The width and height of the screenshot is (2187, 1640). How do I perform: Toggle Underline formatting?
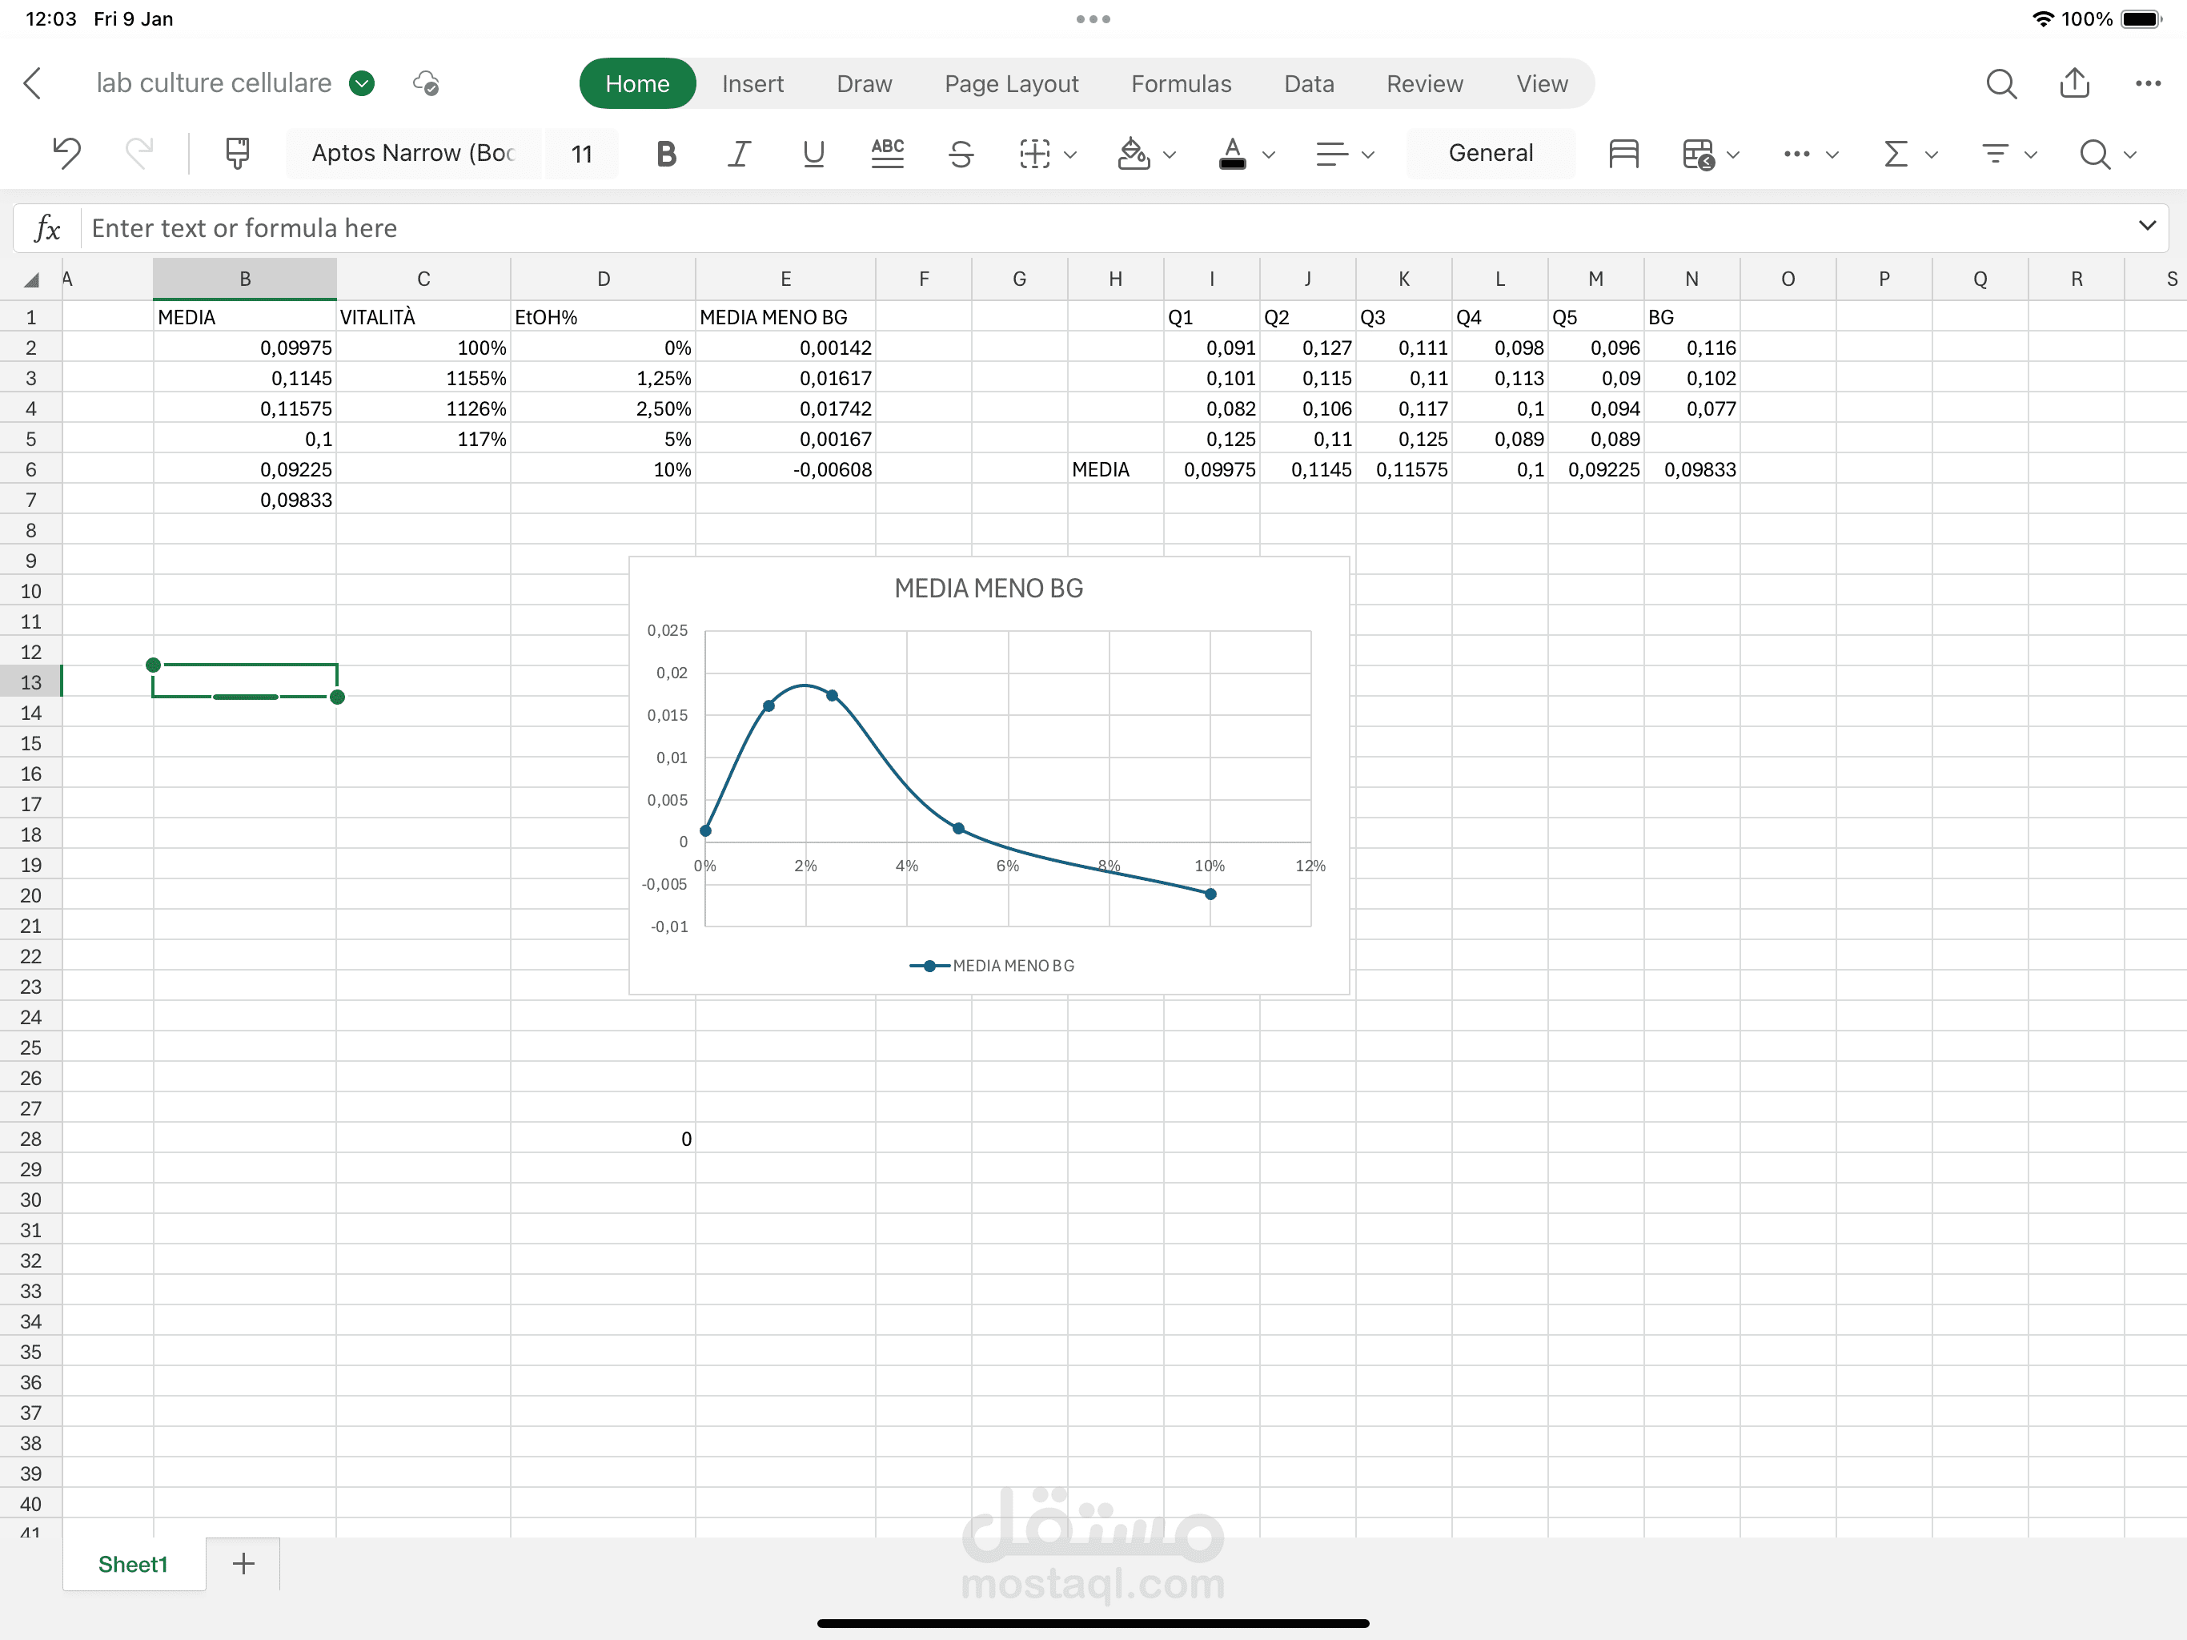coord(813,153)
